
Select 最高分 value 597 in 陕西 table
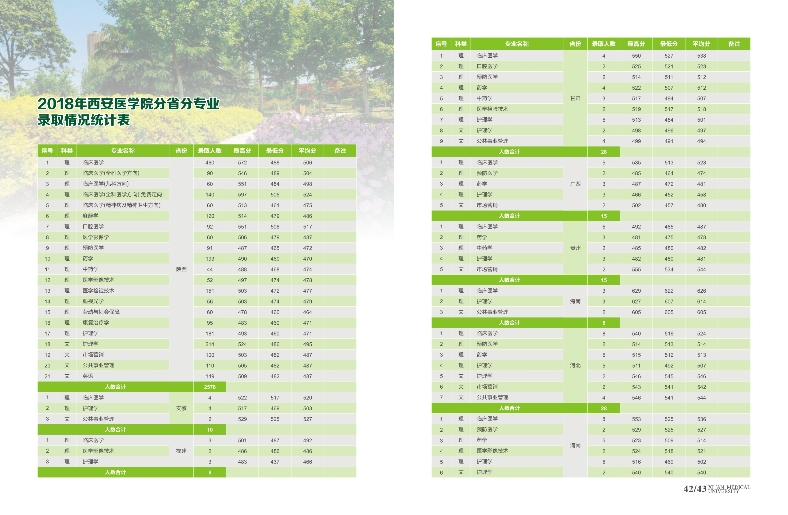click(x=242, y=195)
